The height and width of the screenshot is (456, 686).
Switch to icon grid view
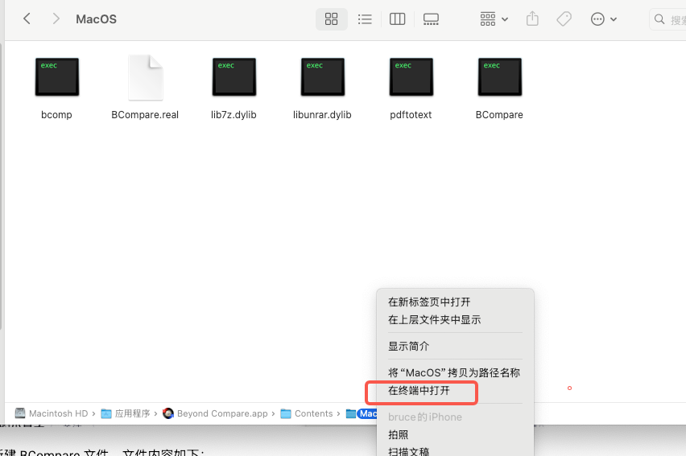pyautogui.click(x=331, y=18)
